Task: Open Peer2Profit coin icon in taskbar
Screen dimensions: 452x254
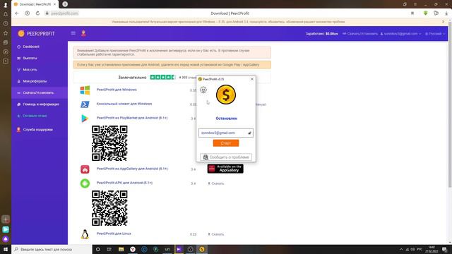Action: (x=202, y=249)
